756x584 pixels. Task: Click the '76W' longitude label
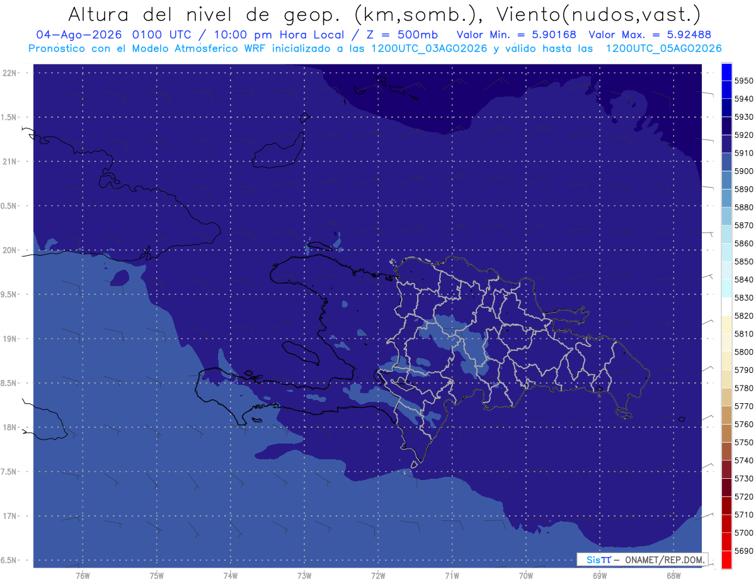[83, 575]
